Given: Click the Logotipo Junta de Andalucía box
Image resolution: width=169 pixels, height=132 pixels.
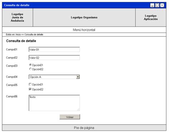Looking at the screenshot, I should [x=17, y=17].
